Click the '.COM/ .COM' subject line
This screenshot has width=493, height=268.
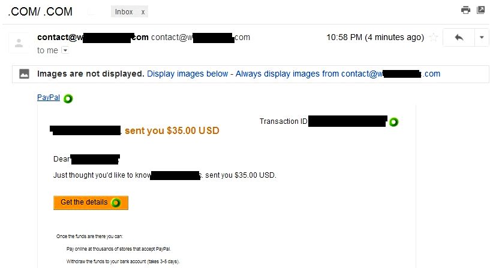[x=40, y=12]
